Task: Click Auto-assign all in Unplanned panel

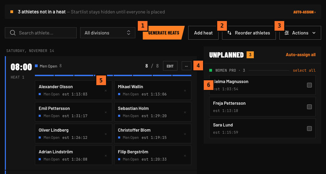Action: [x=301, y=55]
